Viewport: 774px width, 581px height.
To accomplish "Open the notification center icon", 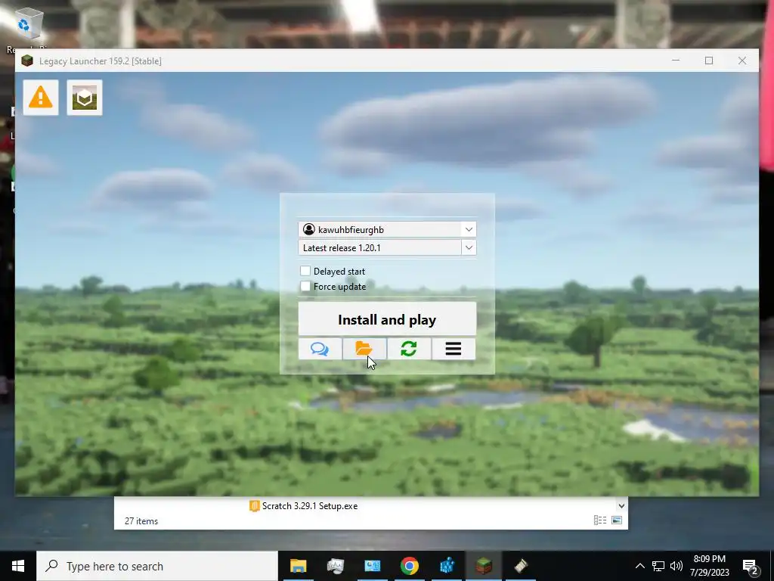I will coord(751,567).
